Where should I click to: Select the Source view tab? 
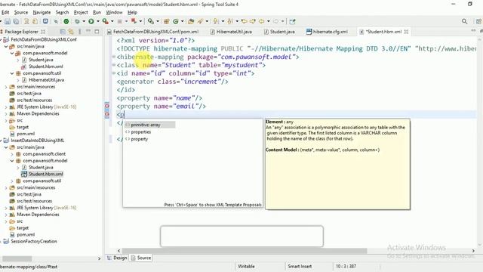[x=141, y=258]
